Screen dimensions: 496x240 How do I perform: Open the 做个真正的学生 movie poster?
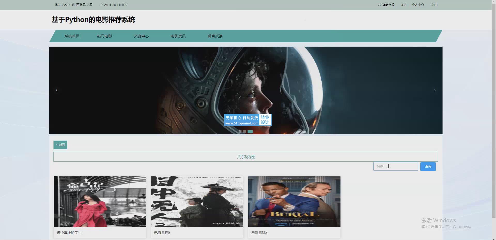[100, 202]
